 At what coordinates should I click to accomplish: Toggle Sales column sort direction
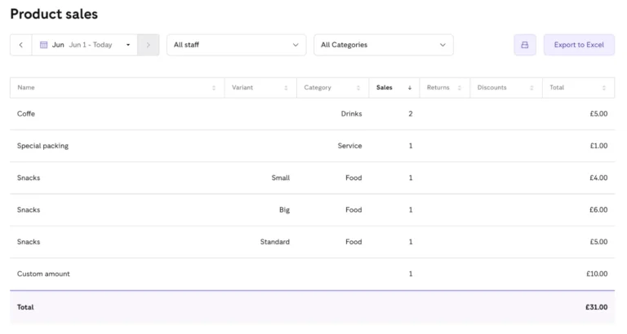pyautogui.click(x=394, y=87)
